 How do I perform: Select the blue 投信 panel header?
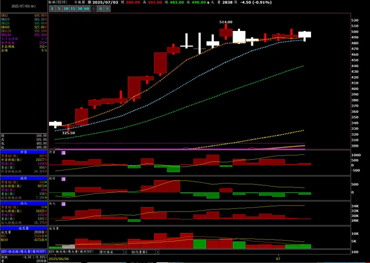[24, 178]
